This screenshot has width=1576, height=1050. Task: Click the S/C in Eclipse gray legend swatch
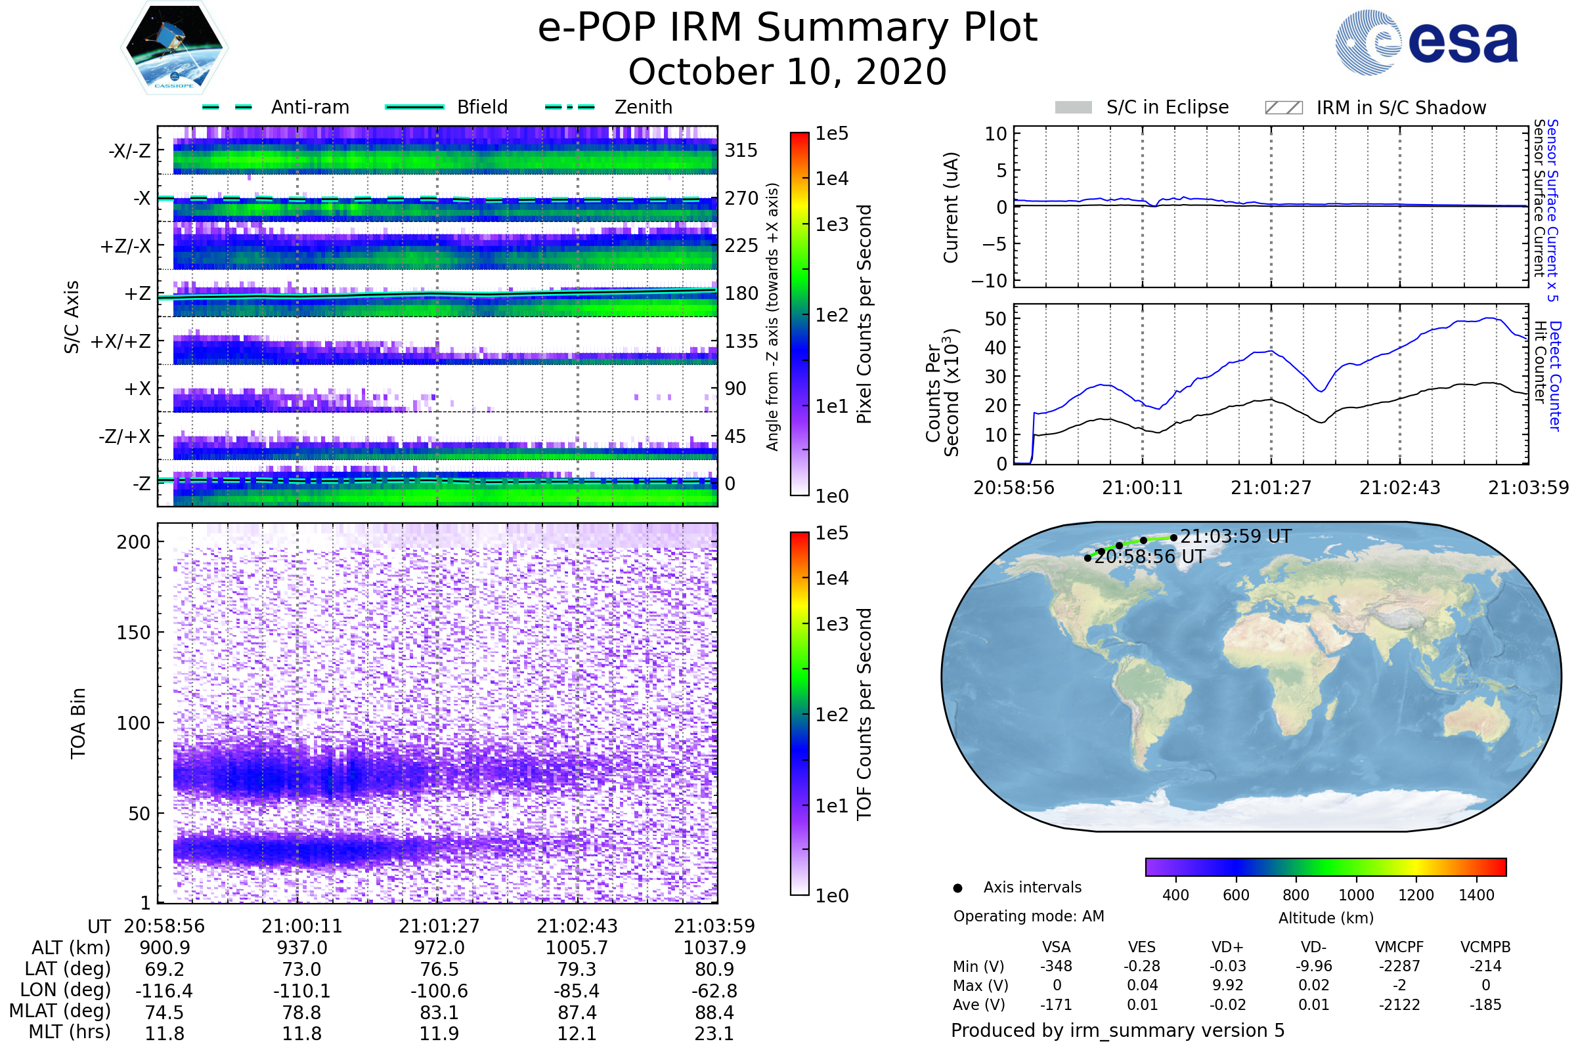point(1073,108)
